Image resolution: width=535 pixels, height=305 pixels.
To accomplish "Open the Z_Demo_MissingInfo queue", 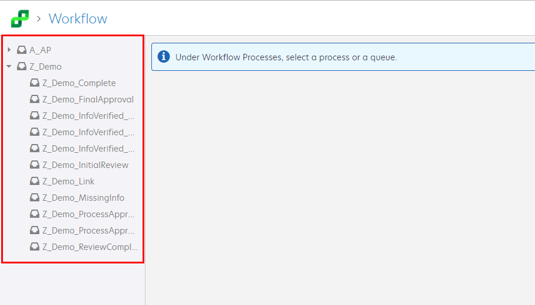I will (x=83, y=198).
